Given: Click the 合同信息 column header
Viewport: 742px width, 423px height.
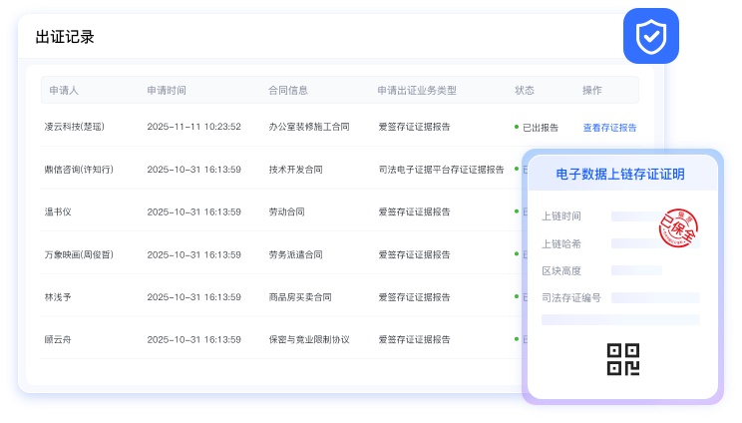Looking at the screenshot, I should coord(288,90).
